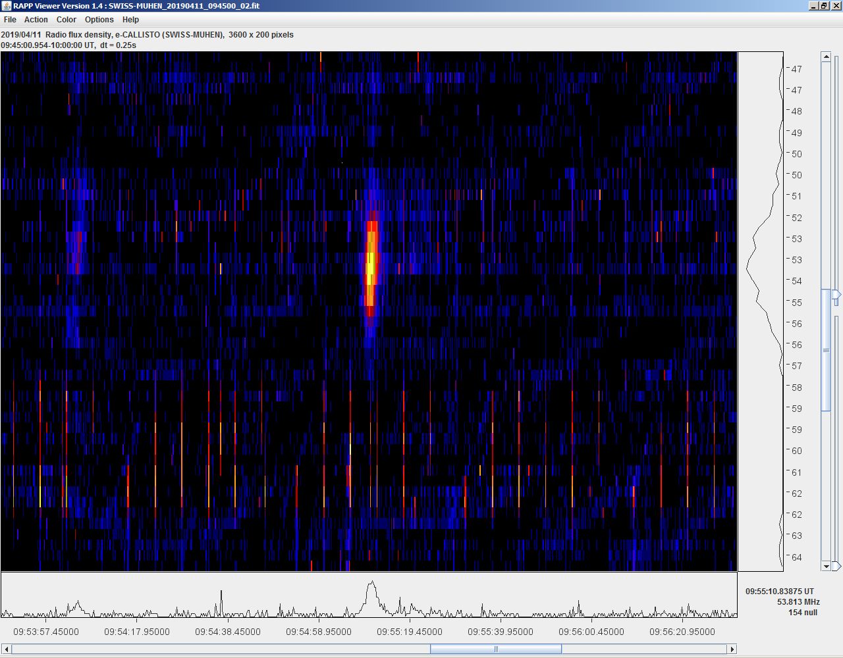
Task: Click the time label 09:53:57.45000
Action: [x=46, y=632]
